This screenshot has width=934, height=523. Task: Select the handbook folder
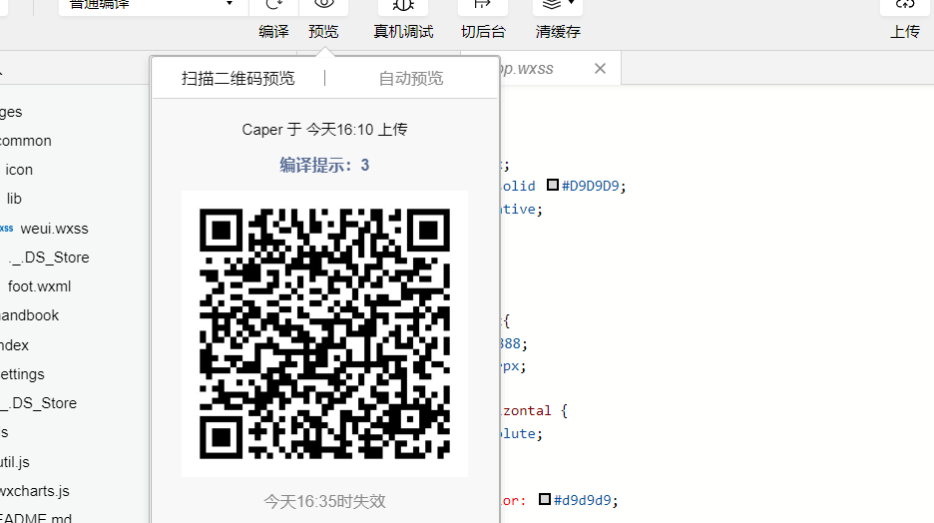pos(29,315)
